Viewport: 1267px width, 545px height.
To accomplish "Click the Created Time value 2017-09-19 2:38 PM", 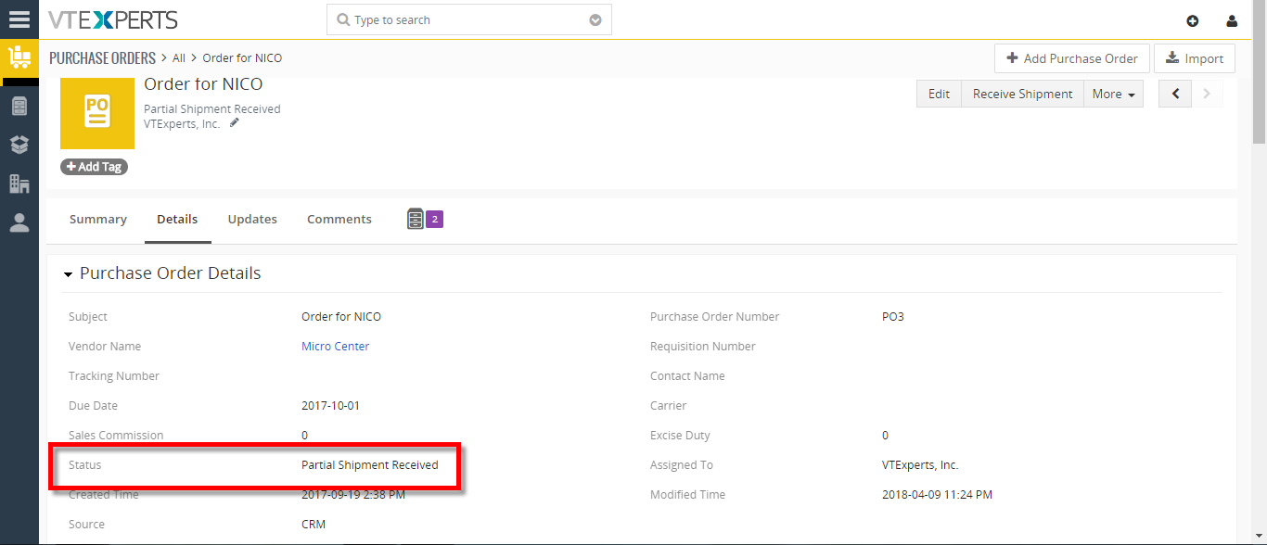I will [x=353, y=494].
